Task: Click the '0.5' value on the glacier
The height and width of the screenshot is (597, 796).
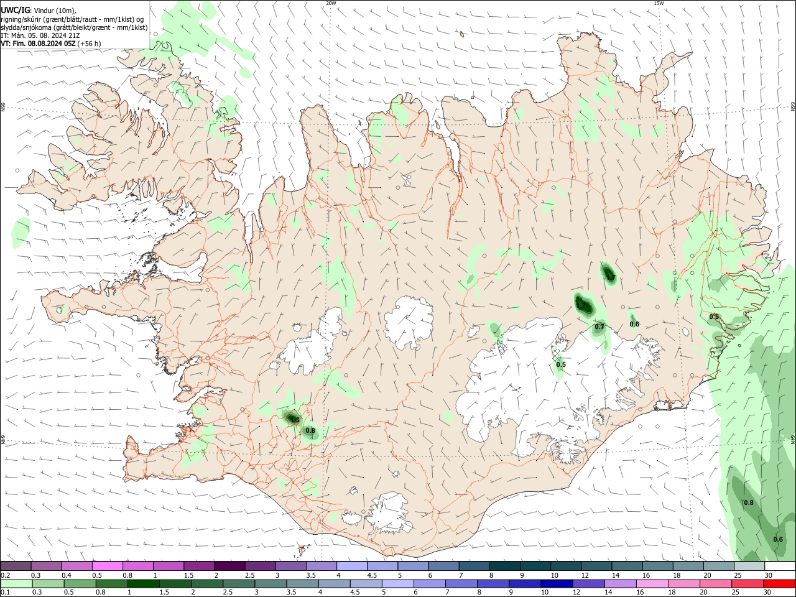Action: [x=560, y=365]
